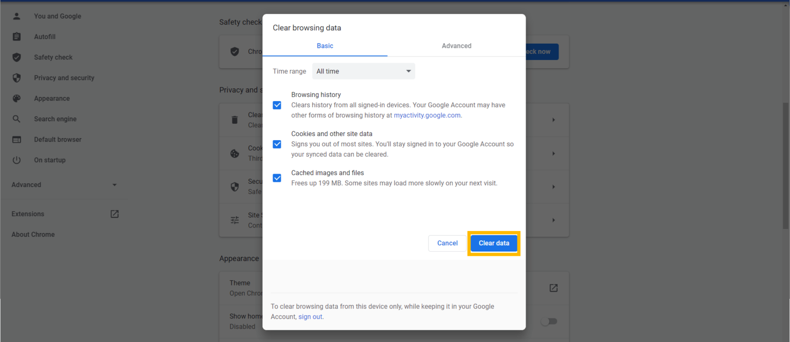790x342 pixels.
Task: Toggle the Show home button switch
Action: (549, 321)
